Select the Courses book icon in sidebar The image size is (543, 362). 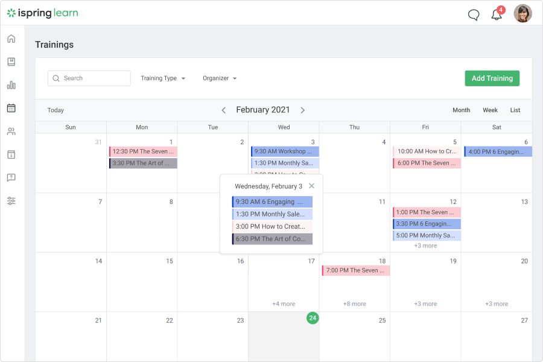11,61
